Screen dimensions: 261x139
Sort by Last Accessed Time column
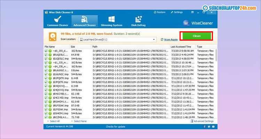tap(180, 46)
